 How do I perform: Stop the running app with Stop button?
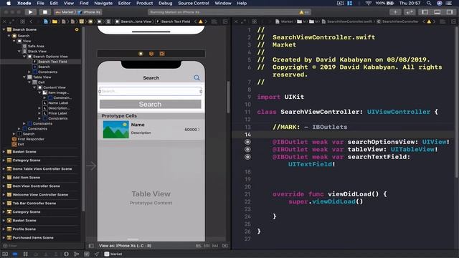click(44, 12)
